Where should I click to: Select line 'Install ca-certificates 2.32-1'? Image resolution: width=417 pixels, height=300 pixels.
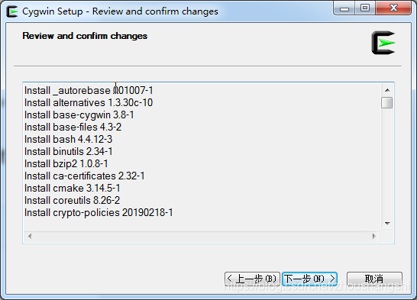[85, 176]
